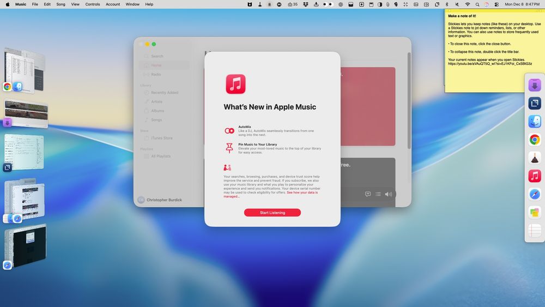The height and width of the screenshot is (307, 545).
Task: Open Stickies from the Dock
Action: click(x=535, y=212)
